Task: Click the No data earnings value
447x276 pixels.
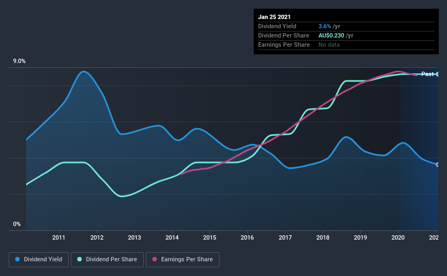Action: coord(329,45)
